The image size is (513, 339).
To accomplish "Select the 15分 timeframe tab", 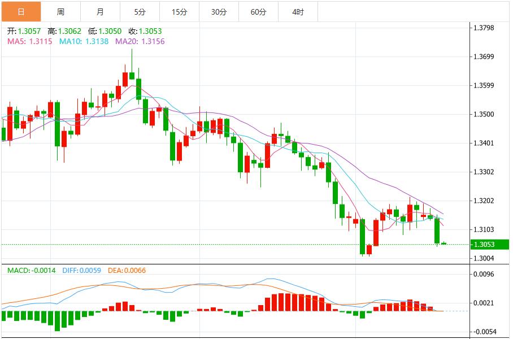I will (x=179, y=12).
